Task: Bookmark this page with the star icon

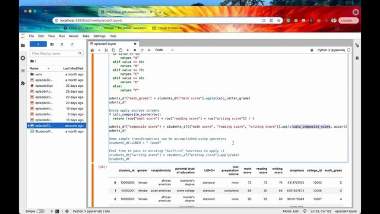Action: click(278, 21)
